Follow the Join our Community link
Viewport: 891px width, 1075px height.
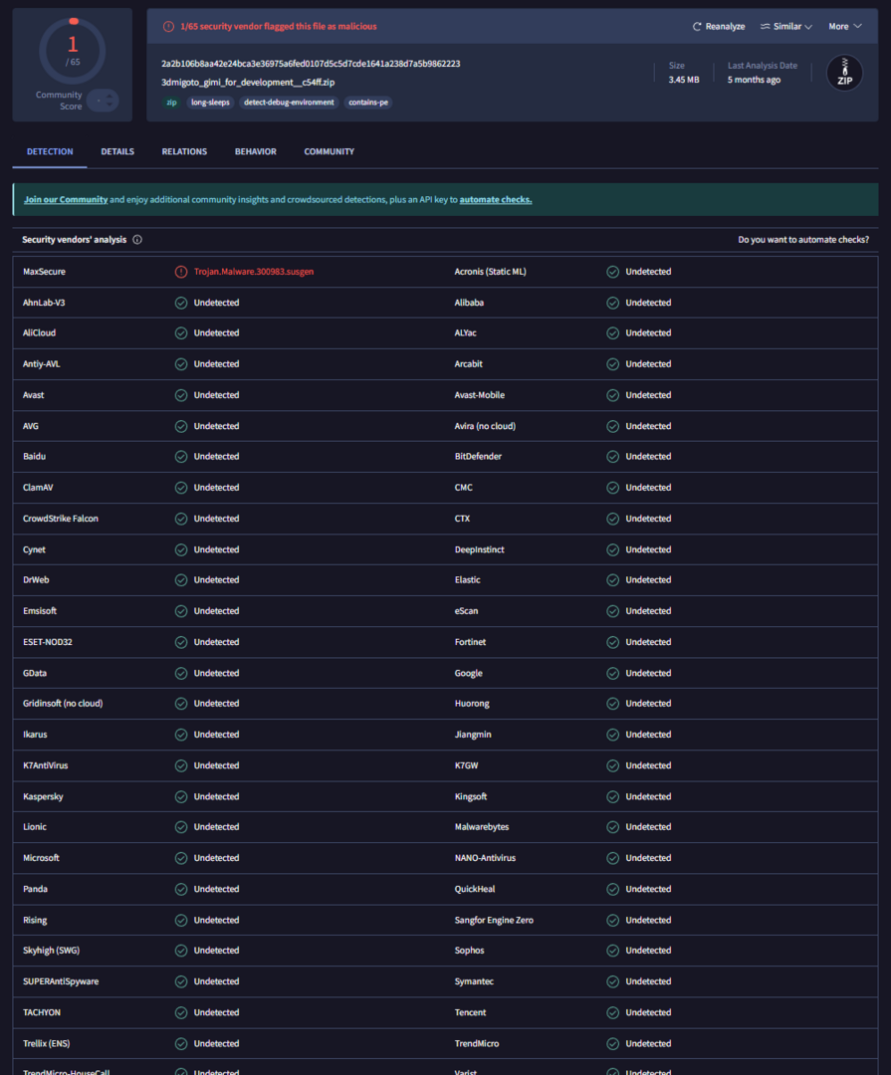(x=66, y=199)
